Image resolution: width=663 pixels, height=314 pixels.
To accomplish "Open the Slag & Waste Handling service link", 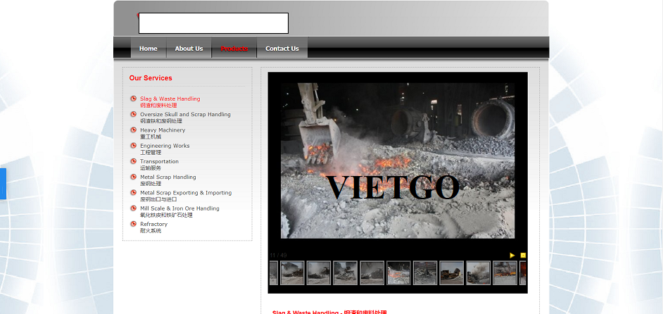I will (170, 102).
